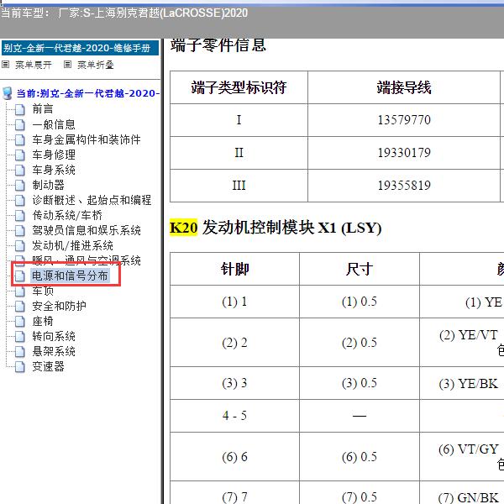
Task: Click the 端接导线 column header
Action: (x=404, y=87)
